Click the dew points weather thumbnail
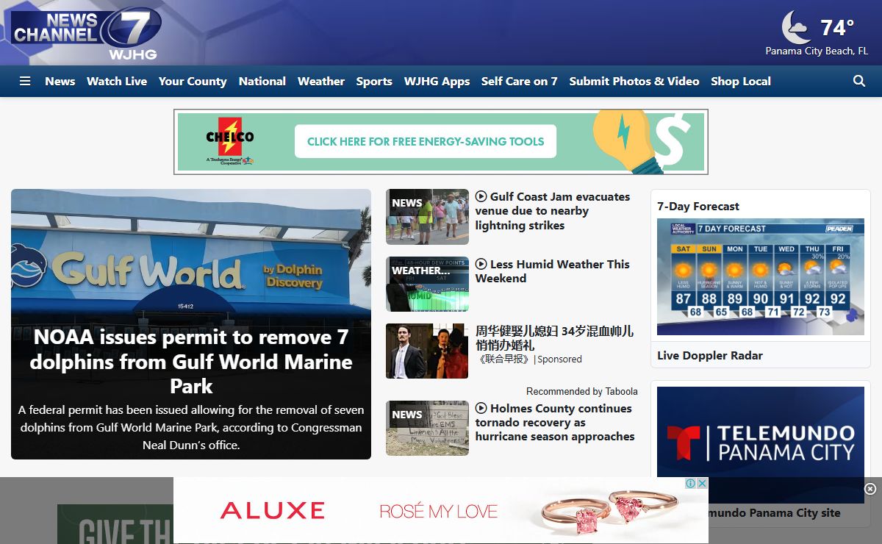 (427, 284)
